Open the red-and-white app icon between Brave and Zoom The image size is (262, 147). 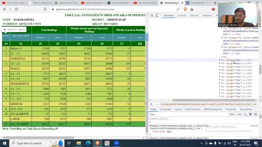[107, 143]
